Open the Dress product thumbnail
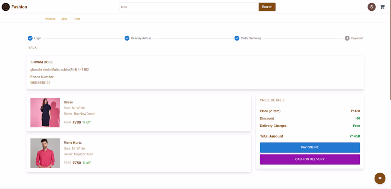This screenshot has width=391, height=189. 45,112
